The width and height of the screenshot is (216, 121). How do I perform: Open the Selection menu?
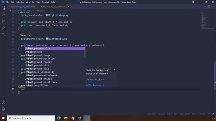(x=20, y=2)
